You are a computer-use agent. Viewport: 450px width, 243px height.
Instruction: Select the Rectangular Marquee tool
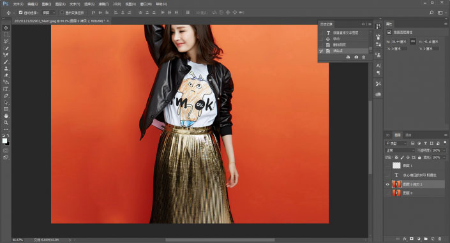click(6, 34)
